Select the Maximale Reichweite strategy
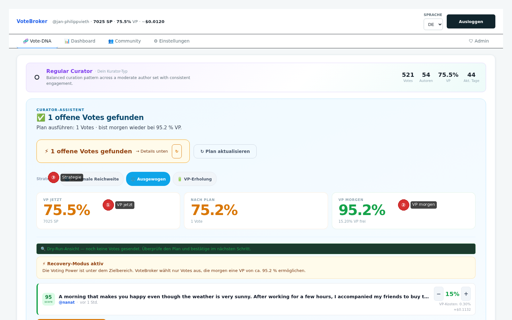The image size is (512, 320). [92, 179]
